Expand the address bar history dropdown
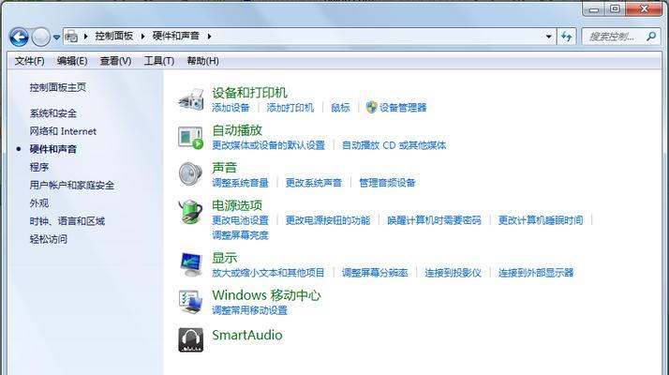 click(549, 37)
